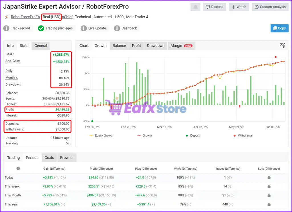Open the Browser tab
The image size is (292, 212).
(x=67, y=158)
